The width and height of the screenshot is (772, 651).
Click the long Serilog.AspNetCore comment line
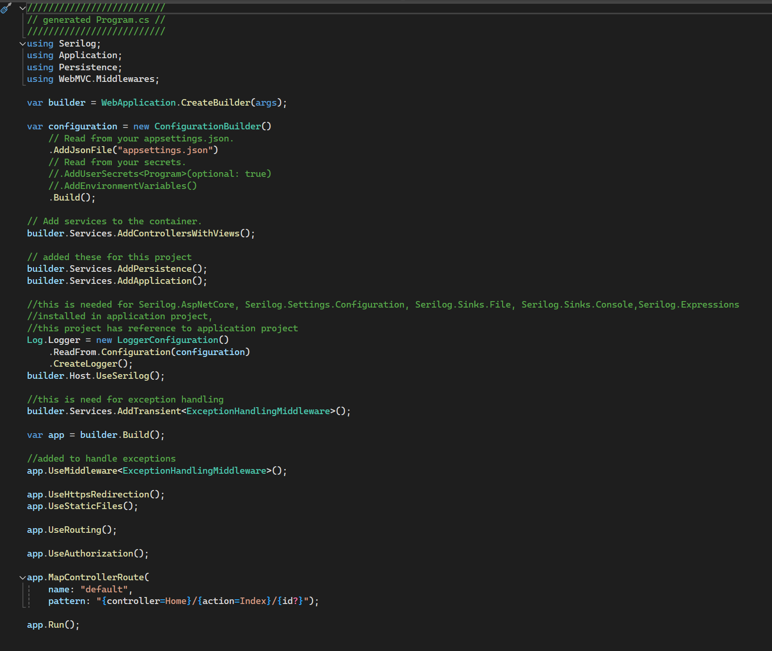383,305
